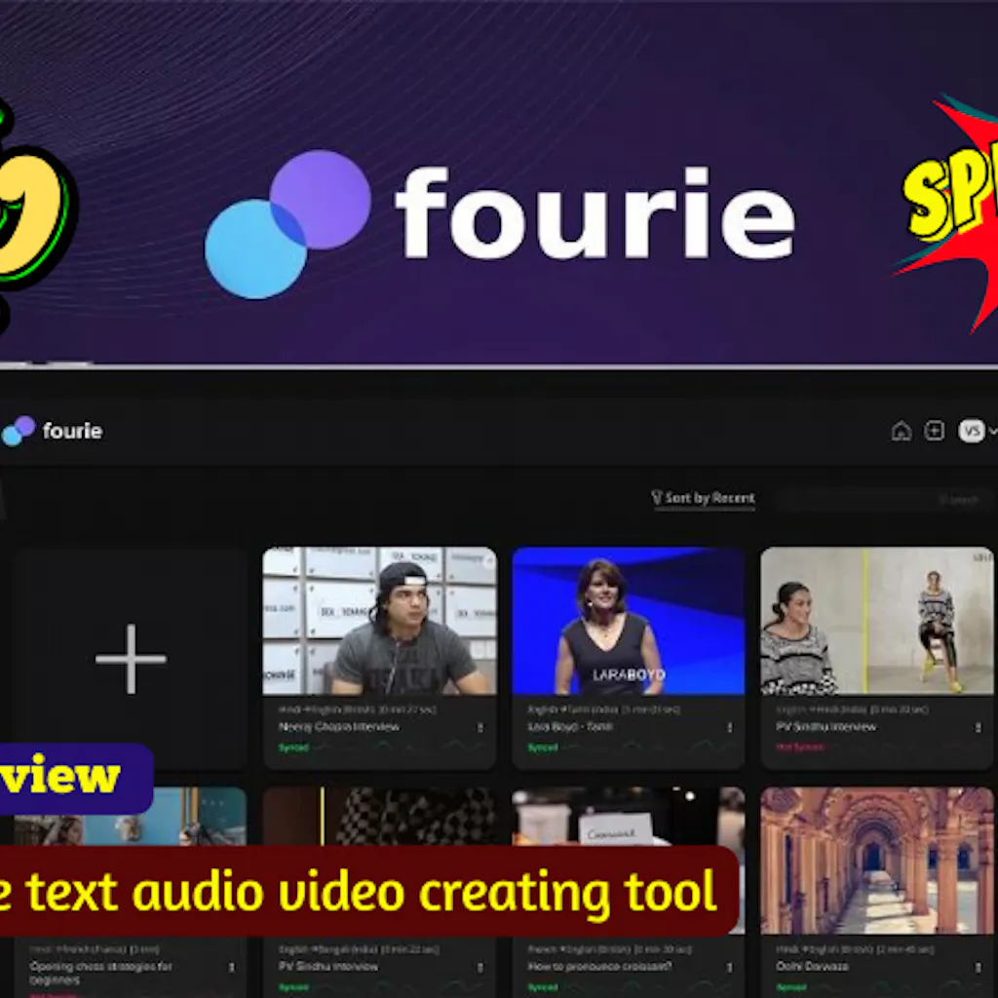Open the three-dot menu for Not Synced PV Sindhu Interview
The width and height of the screenshot is (998, 998).
click(x=978, y=727)
